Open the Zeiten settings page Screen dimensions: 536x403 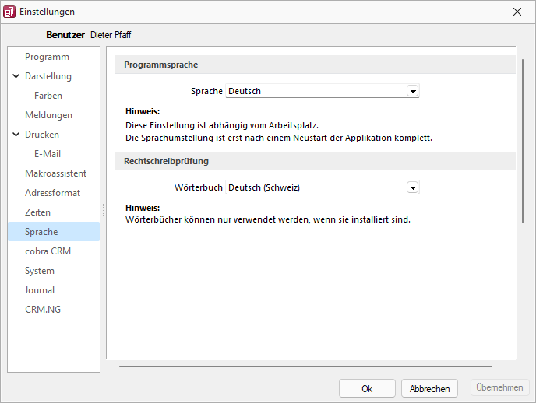37,212
